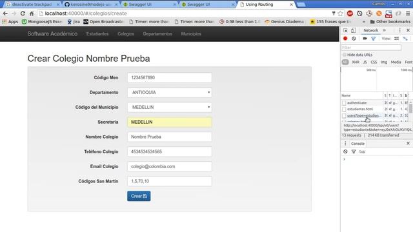Switch to the second Swagger UI tab
The image size is (413, 232).
[208, 5]
